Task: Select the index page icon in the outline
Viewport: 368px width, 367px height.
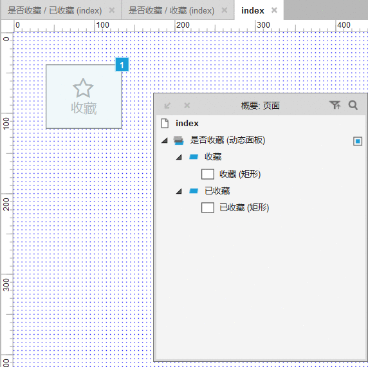Action: (x=165, y=123)
